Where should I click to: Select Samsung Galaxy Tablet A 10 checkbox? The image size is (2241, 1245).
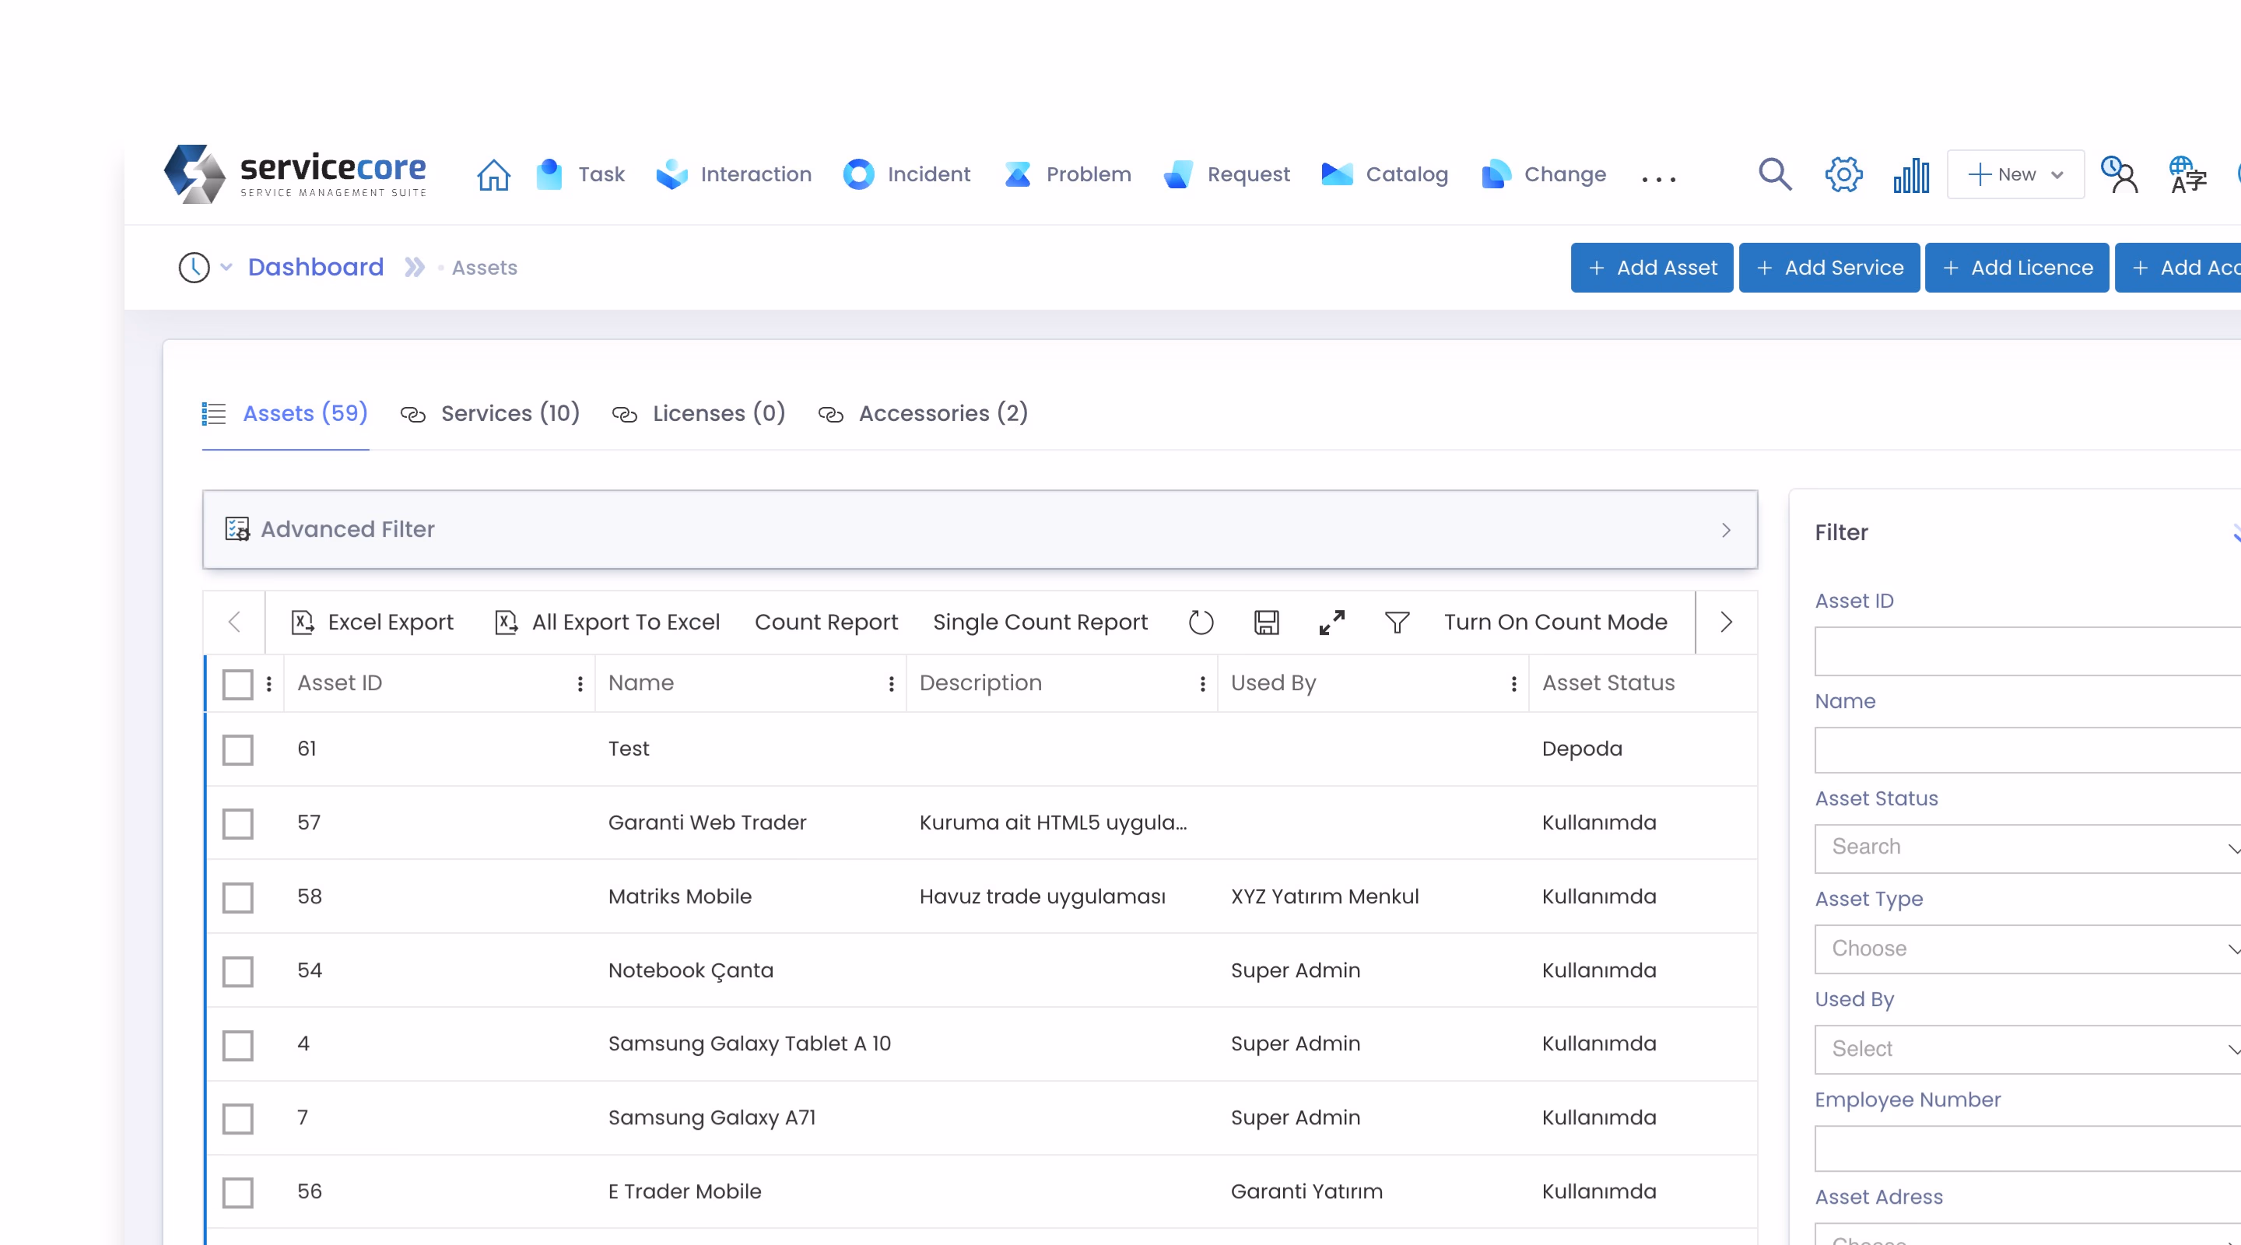[237, 1045]
